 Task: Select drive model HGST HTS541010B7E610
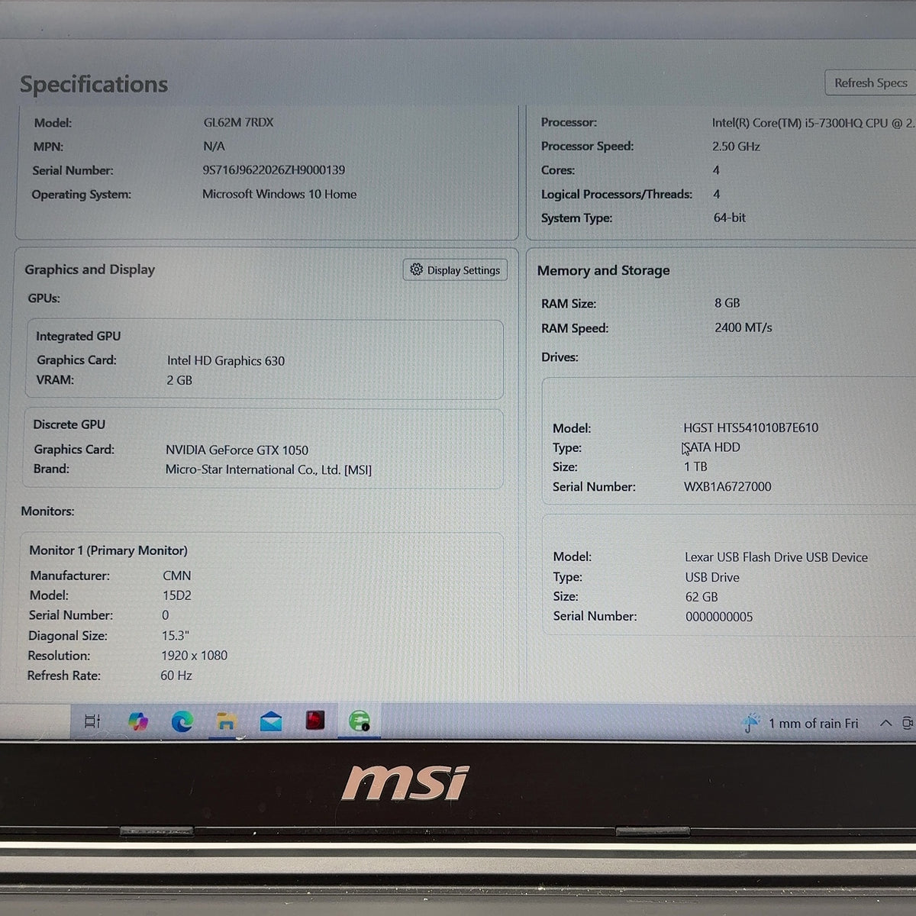750,427
